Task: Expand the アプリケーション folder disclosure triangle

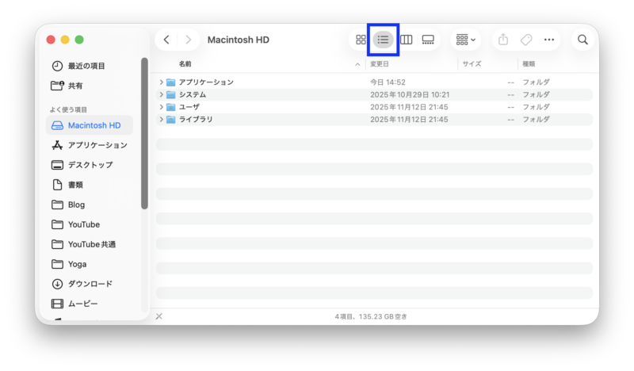Action: tap(161, 82)
